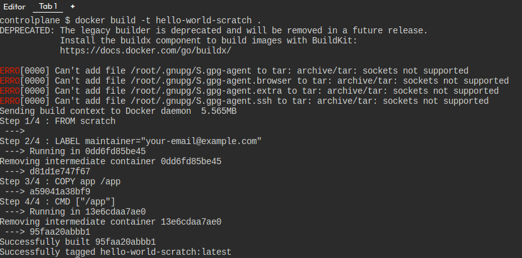
Task: Click the Removing intermediate container 13e6cdaa7ae0 line
Action: [110, 222]
